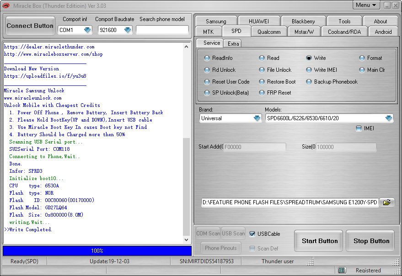Switch to the HUAWEI tab
The image size is (402, 276).
259,21
